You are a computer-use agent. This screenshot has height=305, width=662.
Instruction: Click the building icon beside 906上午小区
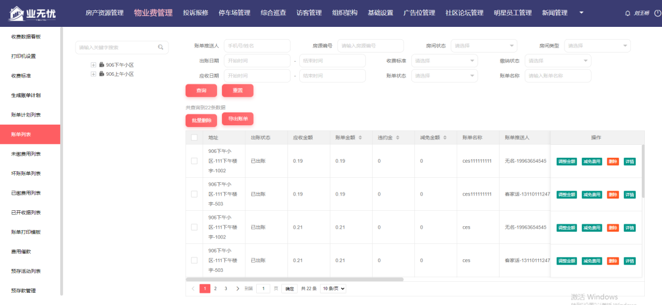102,74
